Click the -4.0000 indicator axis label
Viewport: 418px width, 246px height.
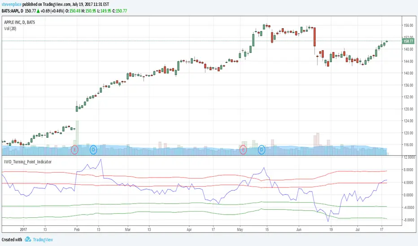click(409, 208)
